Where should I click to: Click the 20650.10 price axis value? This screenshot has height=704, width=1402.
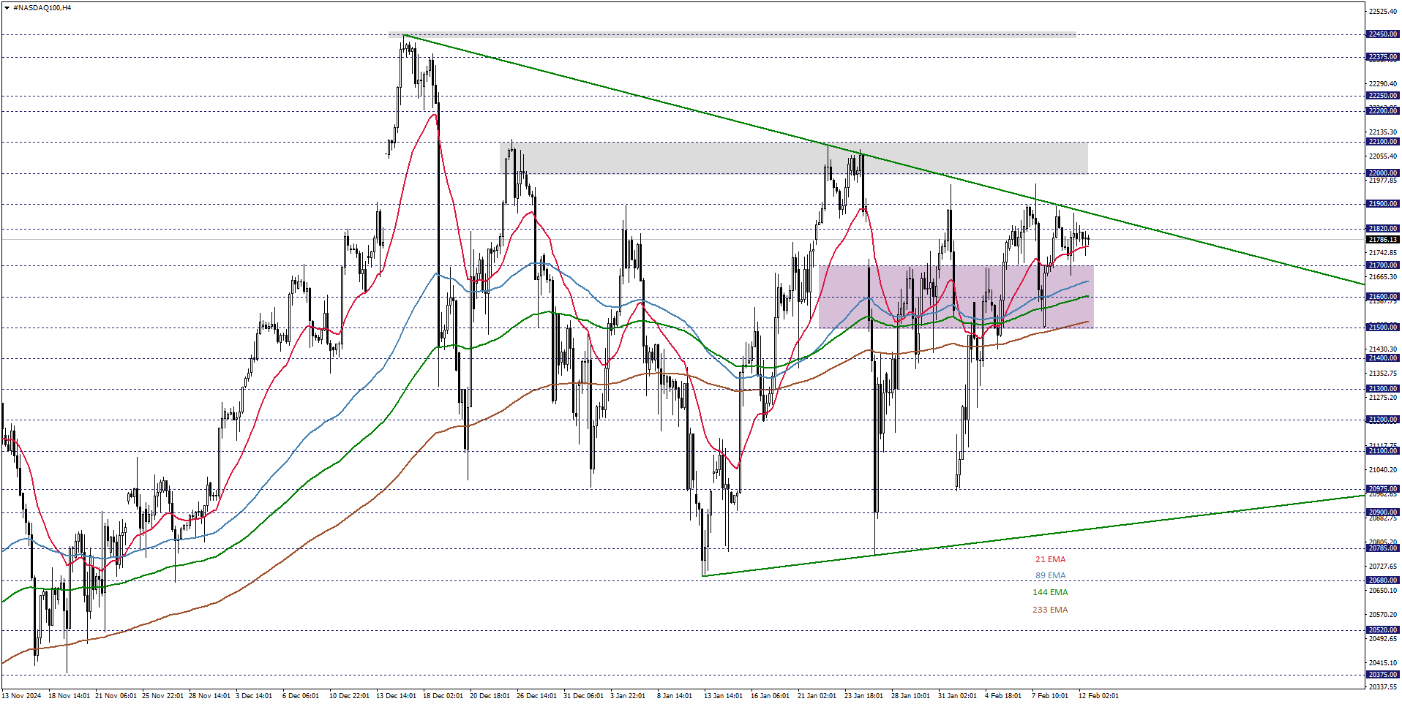click(1383, 591)
